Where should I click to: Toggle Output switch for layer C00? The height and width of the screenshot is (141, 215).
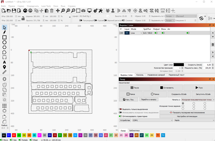pyautogui.click(x=156, y=33)
